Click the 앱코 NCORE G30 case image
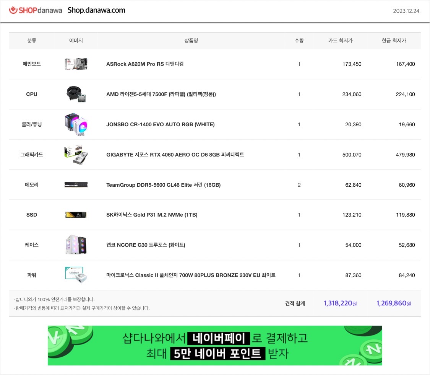This screenshot has width=430, height=375. click(76, 245)
